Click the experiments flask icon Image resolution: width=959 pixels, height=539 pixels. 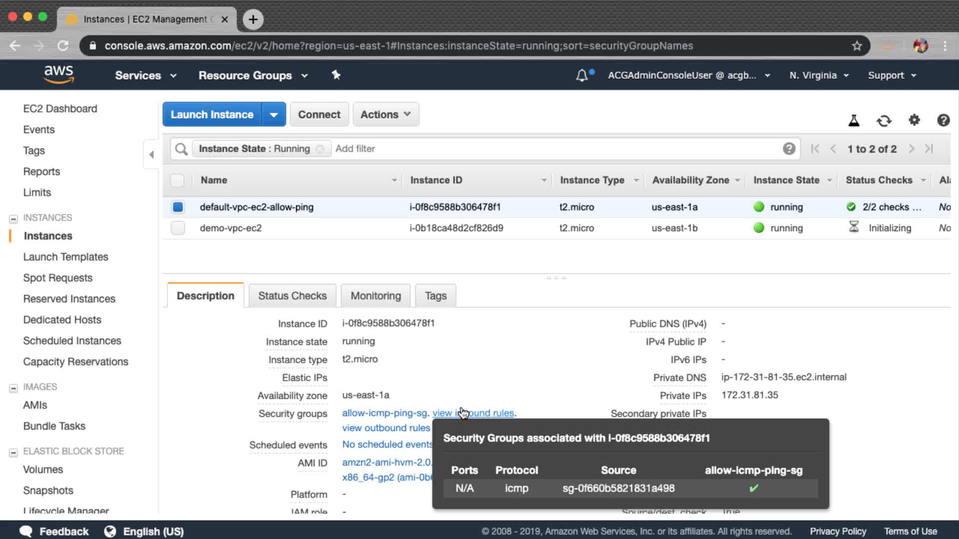pos(854,120)
